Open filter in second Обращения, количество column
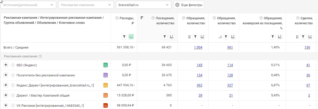The image size is (318, 109). pyautogui.click(x=226, y=37)
